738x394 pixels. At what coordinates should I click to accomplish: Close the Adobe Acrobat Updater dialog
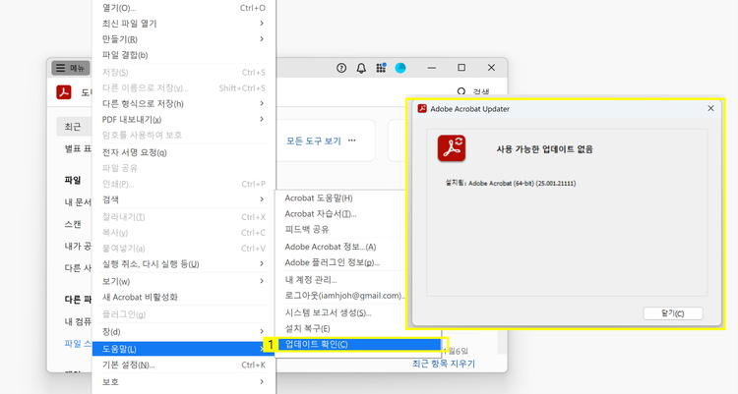click(710, 109)
